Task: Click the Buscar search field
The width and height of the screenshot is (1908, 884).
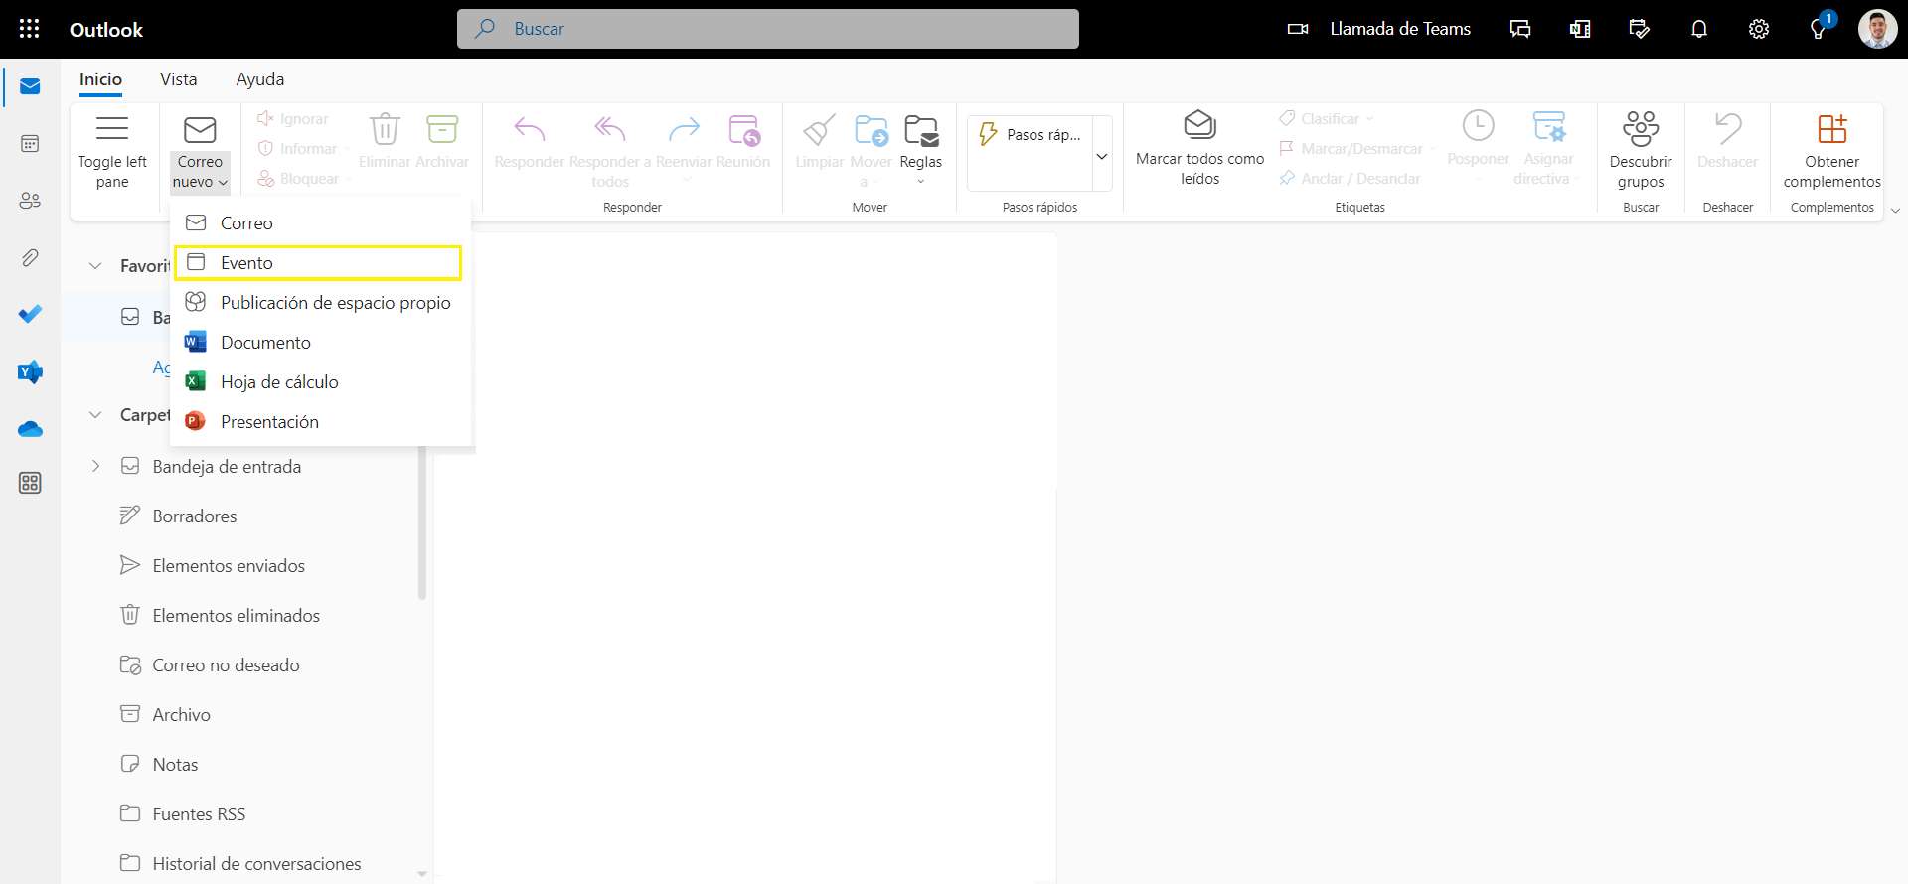Action: [768, 29]
